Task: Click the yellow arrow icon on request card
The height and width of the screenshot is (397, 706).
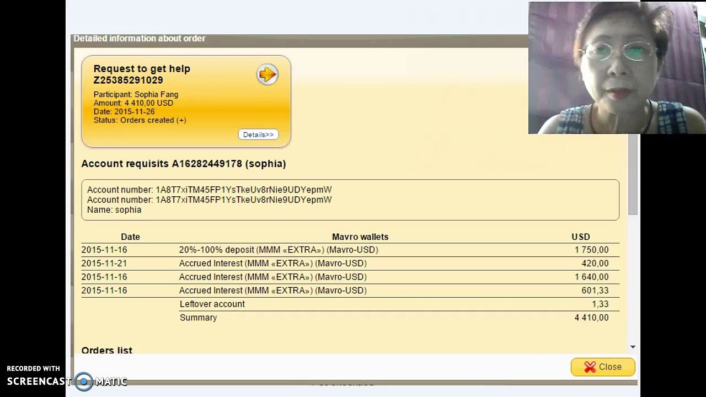Action: click(x=268, y=74)
